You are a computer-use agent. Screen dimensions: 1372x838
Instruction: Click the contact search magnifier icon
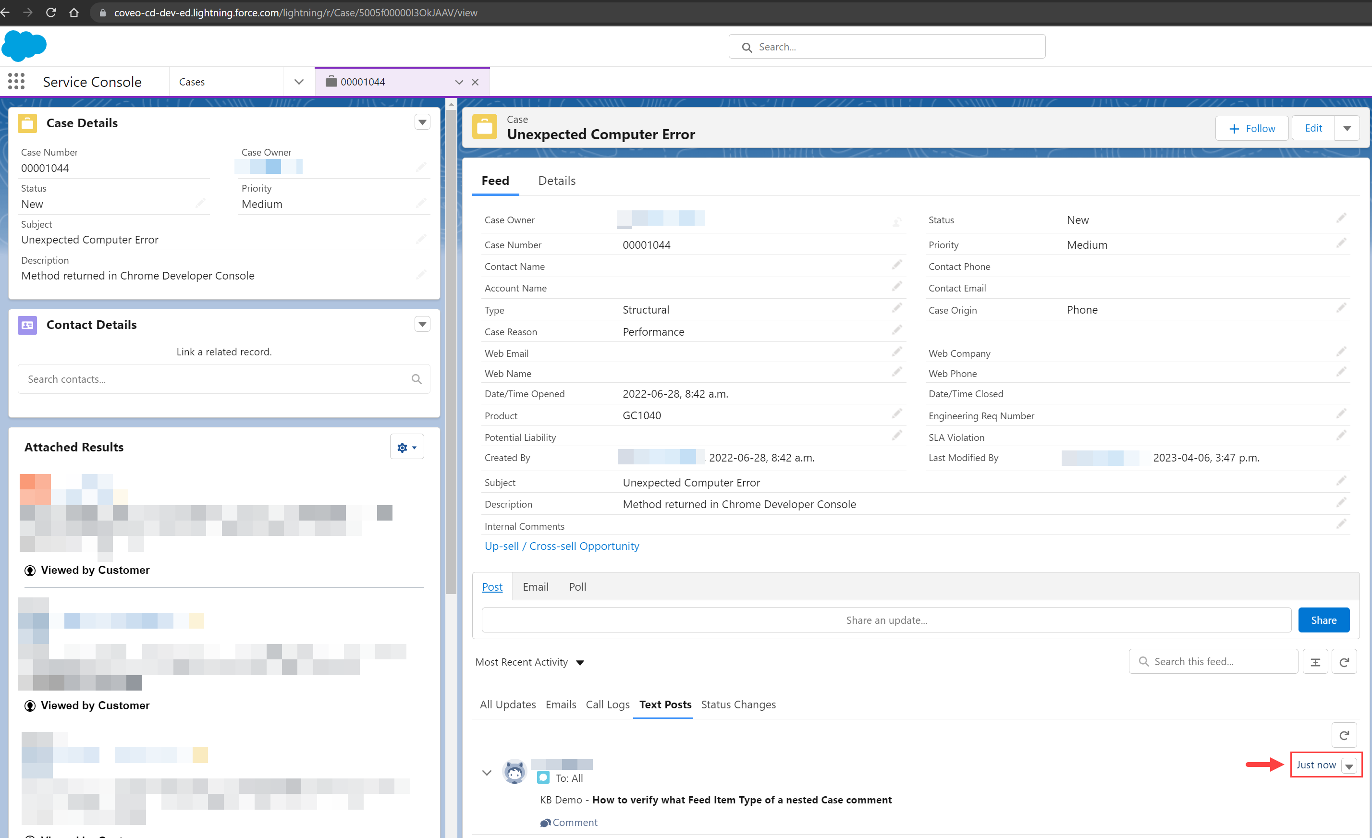[x=416, y=378]
